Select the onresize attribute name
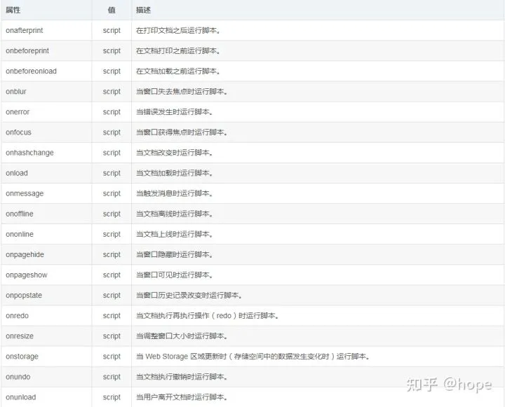The image size is (505, 407). pos(20,336)
